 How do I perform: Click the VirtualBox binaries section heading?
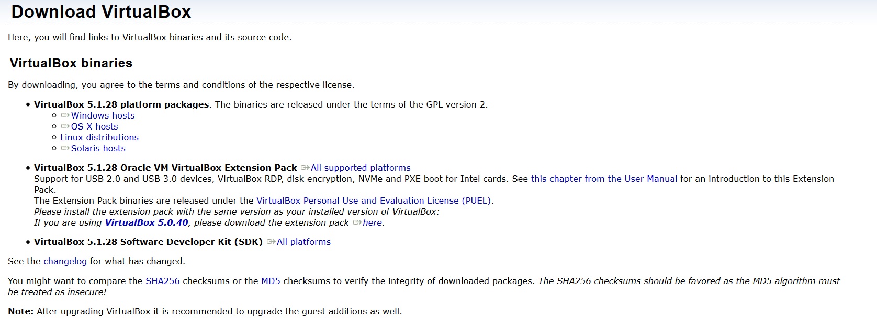(x=71, y=63)
